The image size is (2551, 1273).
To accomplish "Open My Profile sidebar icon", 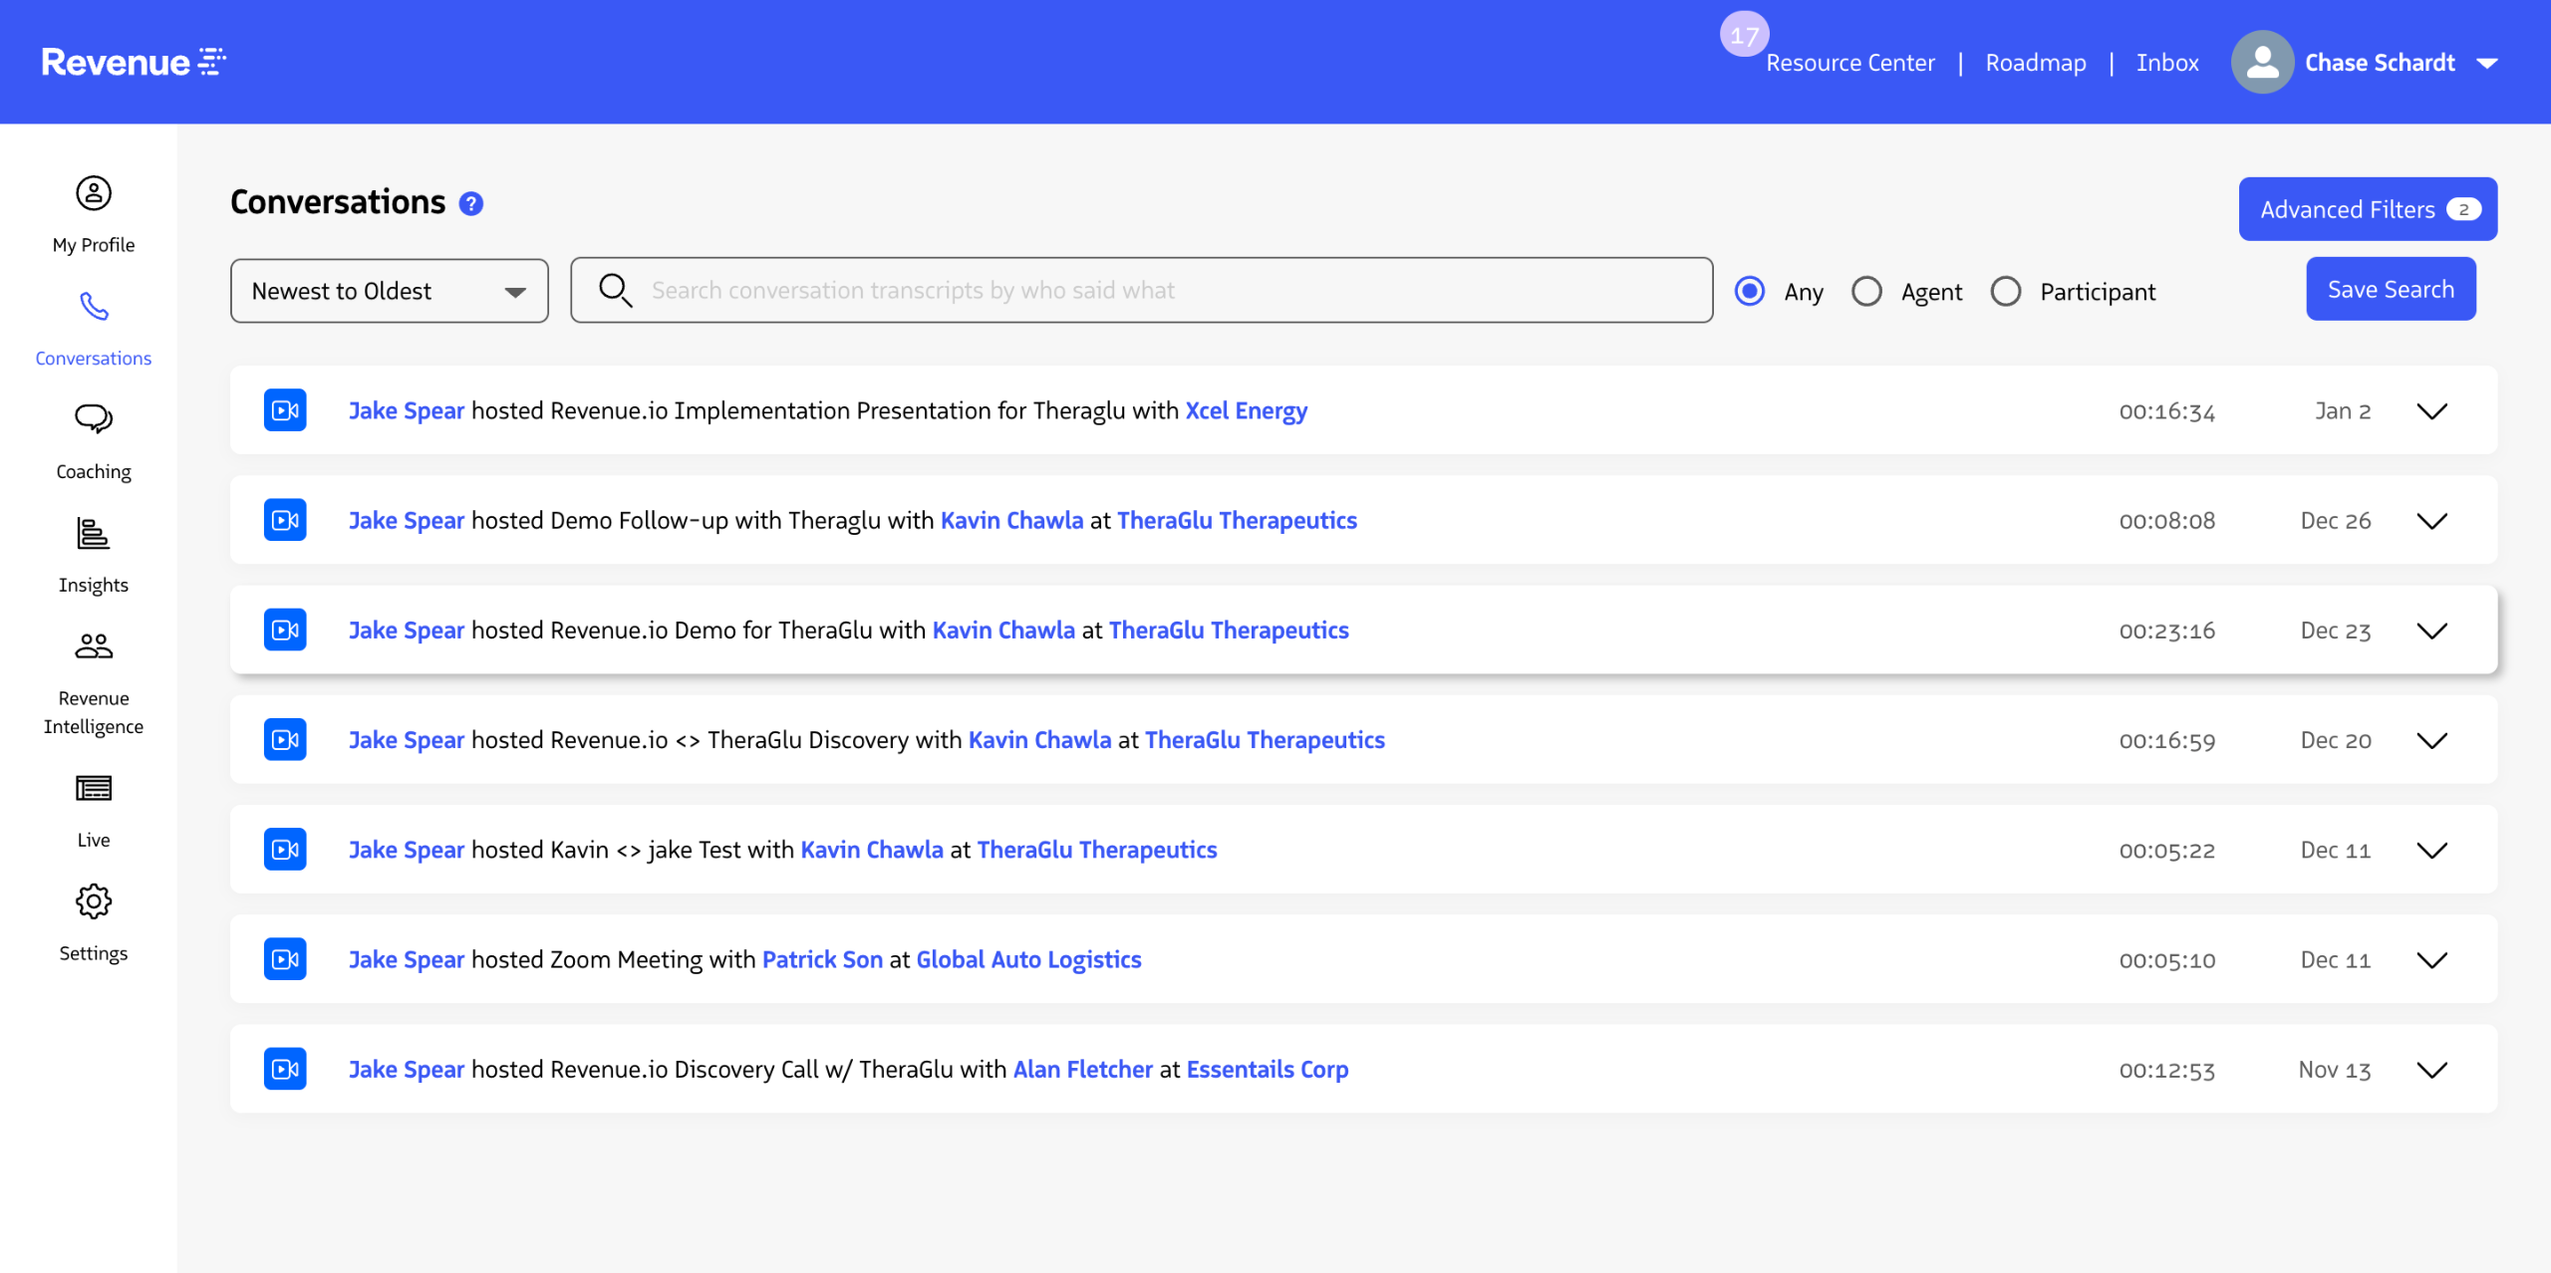I will [x=94, y=193].
